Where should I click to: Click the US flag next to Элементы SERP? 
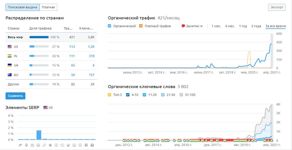(x=45, y=108)
